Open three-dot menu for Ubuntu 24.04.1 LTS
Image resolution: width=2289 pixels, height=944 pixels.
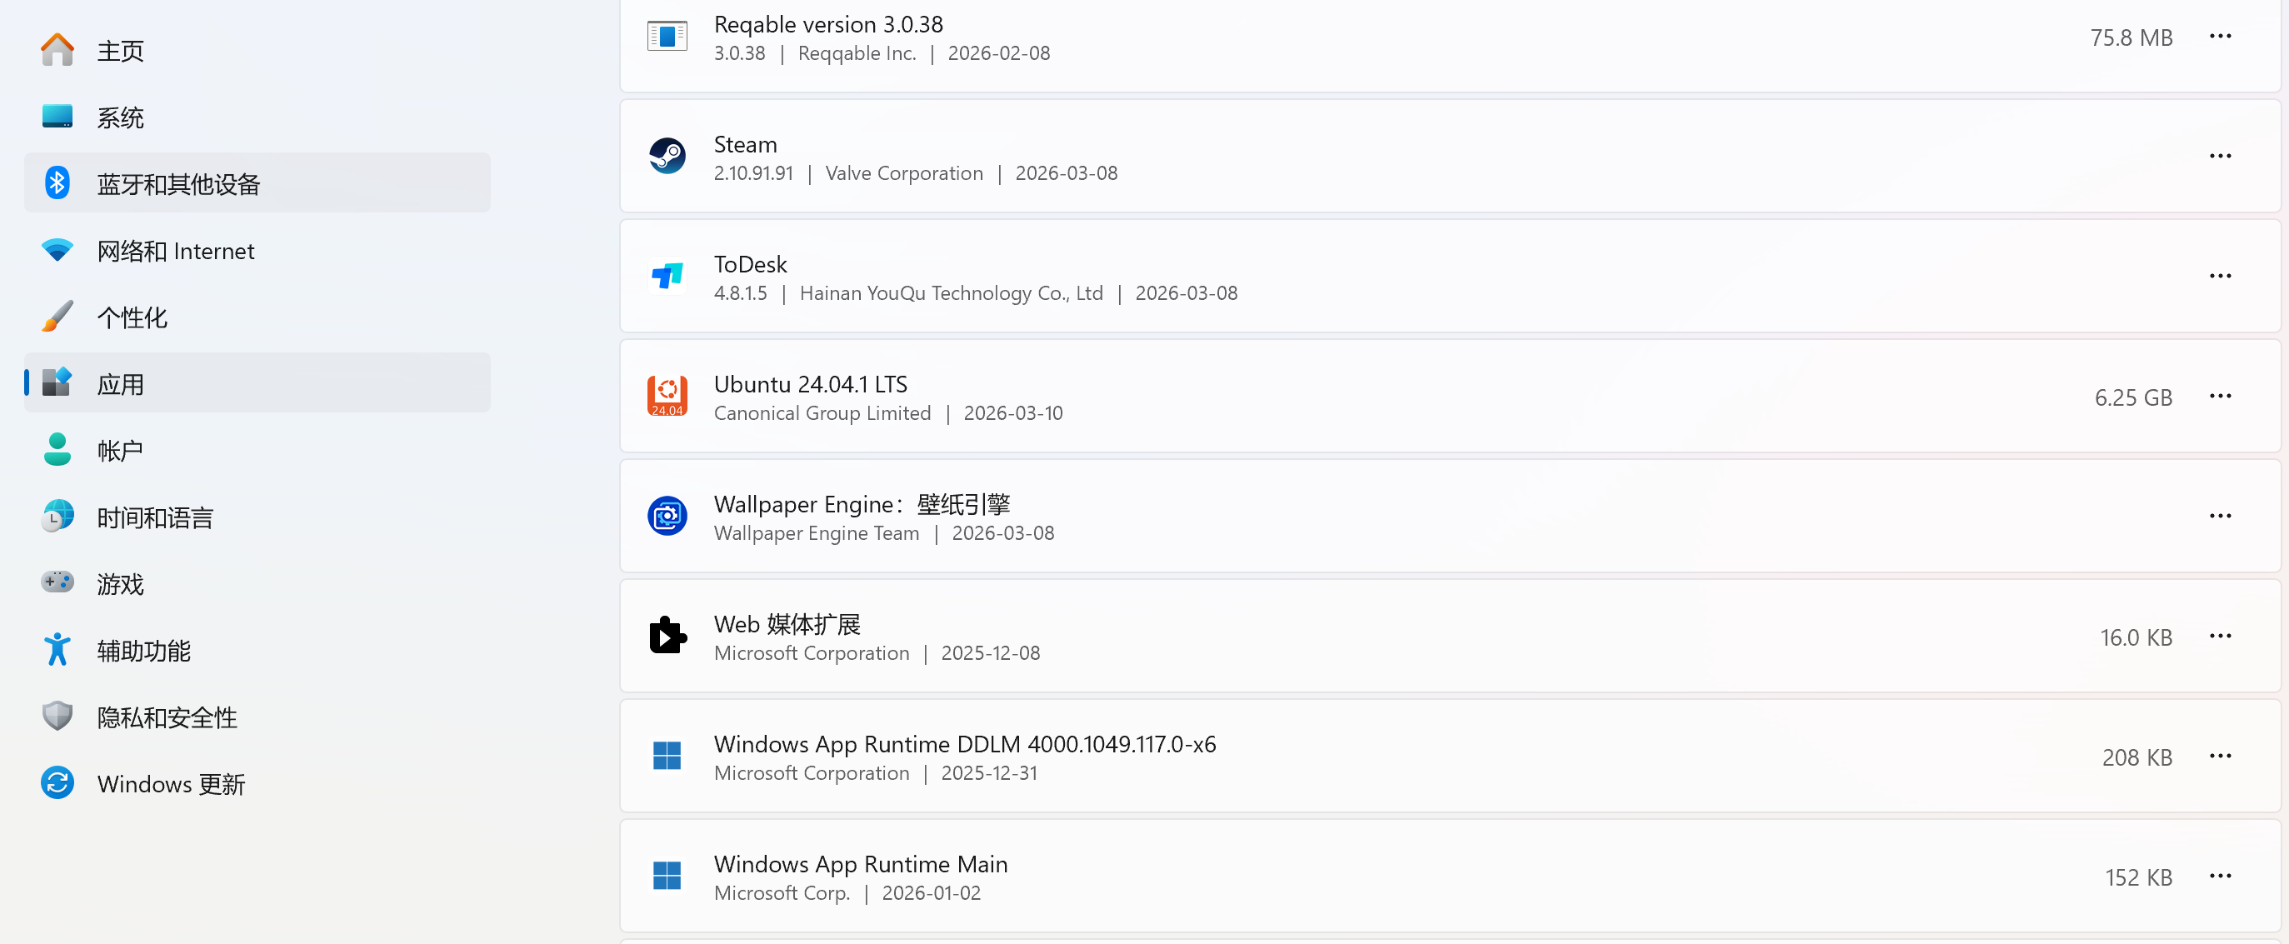pyautogui.click(x=2219, y=397)
